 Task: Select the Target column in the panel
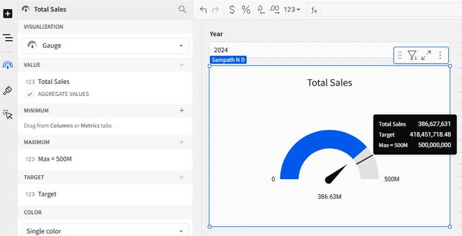pos(47,194)
